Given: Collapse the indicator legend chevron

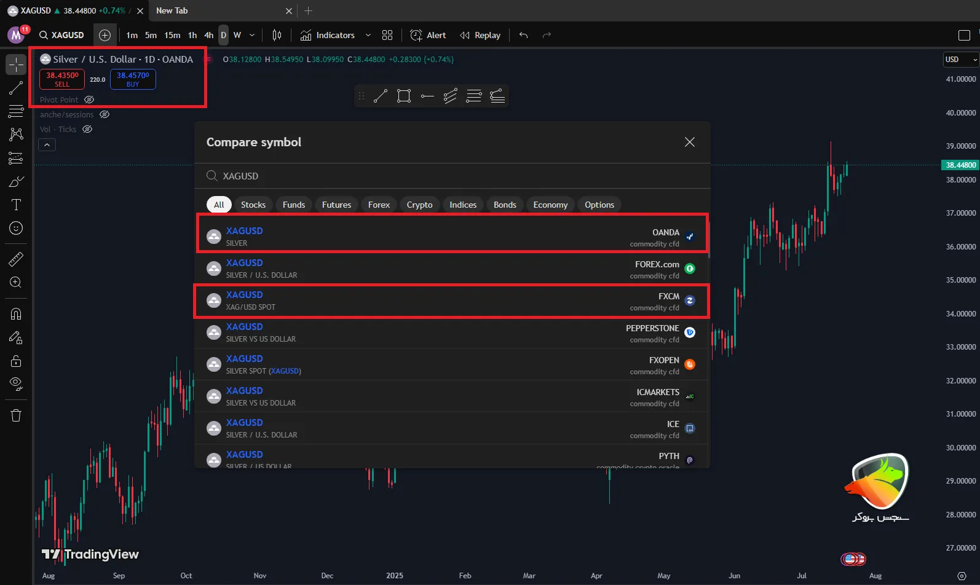Looking at the screenshot, I should click(x=47, y=145).
